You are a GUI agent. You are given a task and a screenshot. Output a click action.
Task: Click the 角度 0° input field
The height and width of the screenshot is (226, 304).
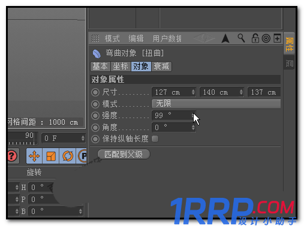[174, 127]
